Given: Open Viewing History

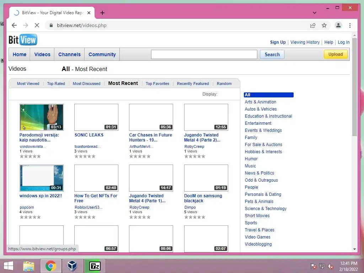Looking at the screenshot, I should click(x=305, y=42).
